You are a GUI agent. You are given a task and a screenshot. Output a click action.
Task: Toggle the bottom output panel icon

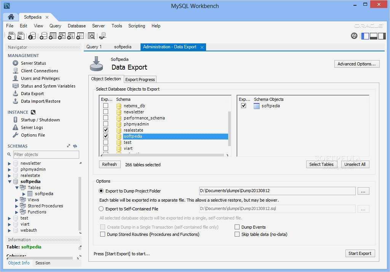click(x=374, y=36)
